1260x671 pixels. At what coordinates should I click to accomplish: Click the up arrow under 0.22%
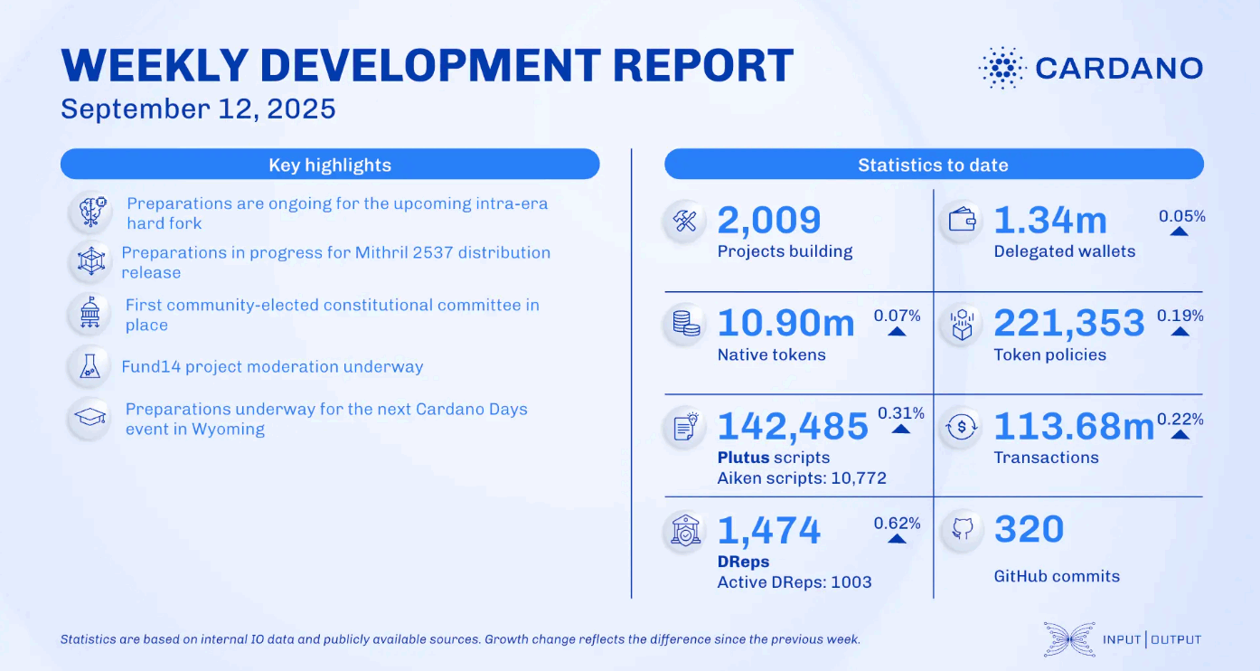pyautogui.click(x=1180, y=434)
